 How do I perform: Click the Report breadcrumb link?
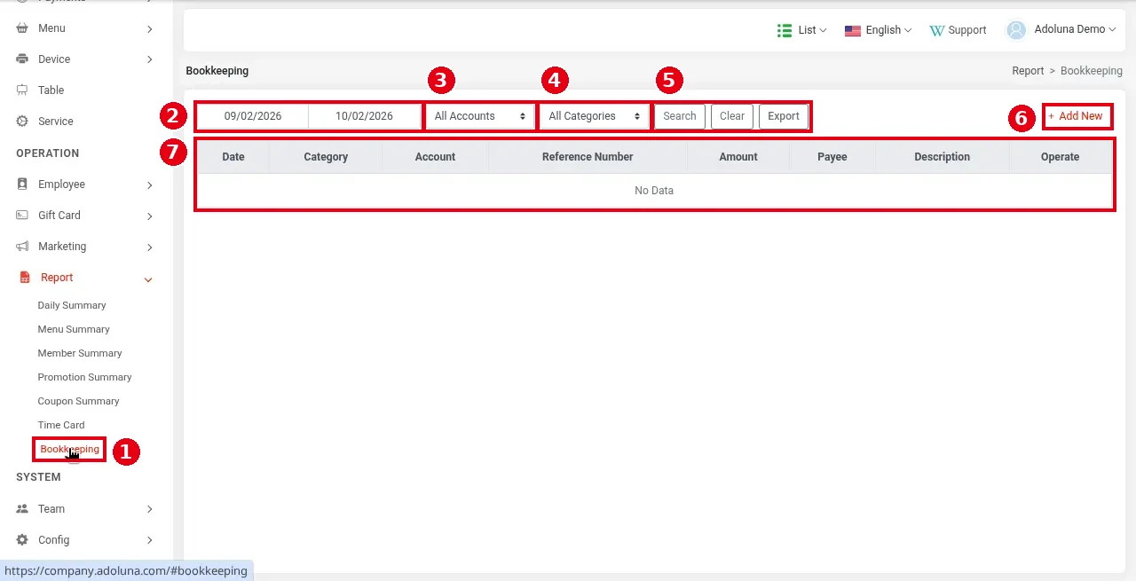1028,71
